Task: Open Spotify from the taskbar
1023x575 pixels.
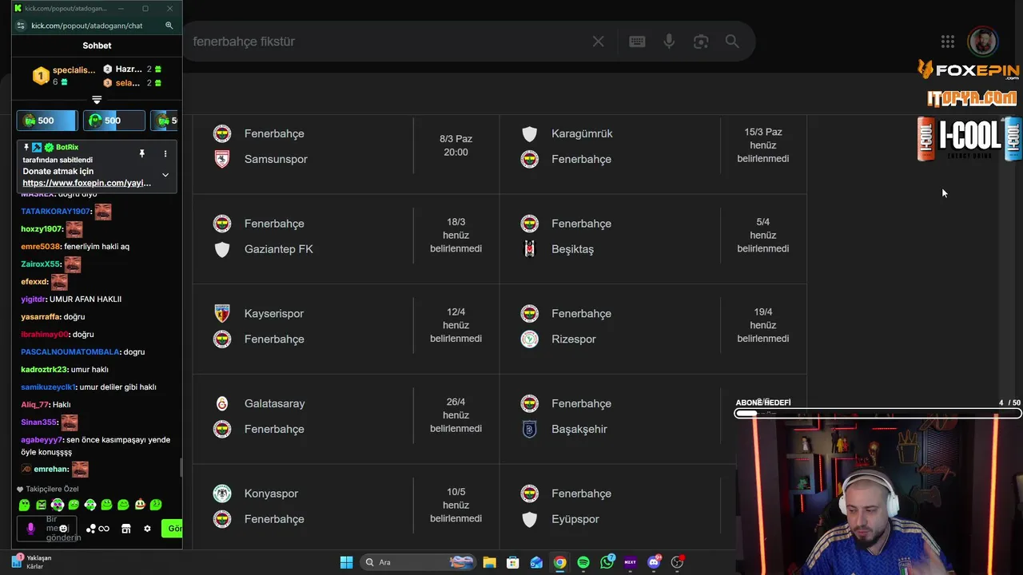Action: (x=583, y=562)
